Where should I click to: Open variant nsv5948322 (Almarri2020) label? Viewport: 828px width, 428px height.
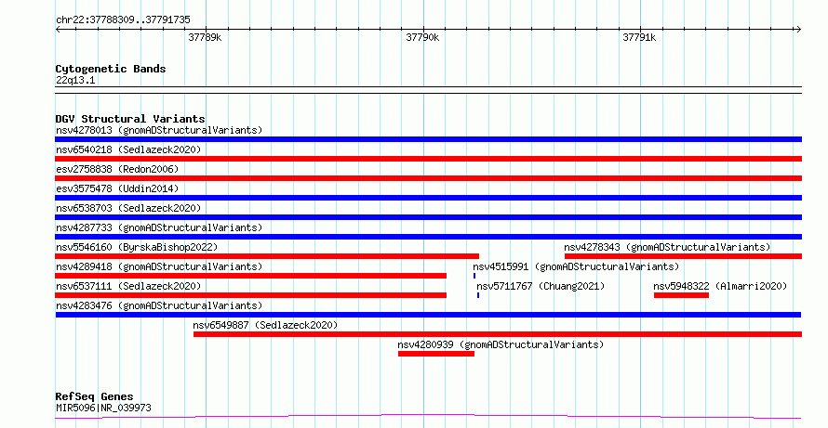(x=720, y=286)
